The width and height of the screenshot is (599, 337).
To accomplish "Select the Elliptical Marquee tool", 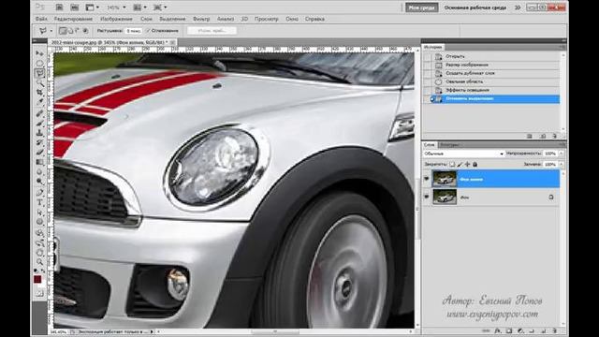I will click(x=39, y=63).
